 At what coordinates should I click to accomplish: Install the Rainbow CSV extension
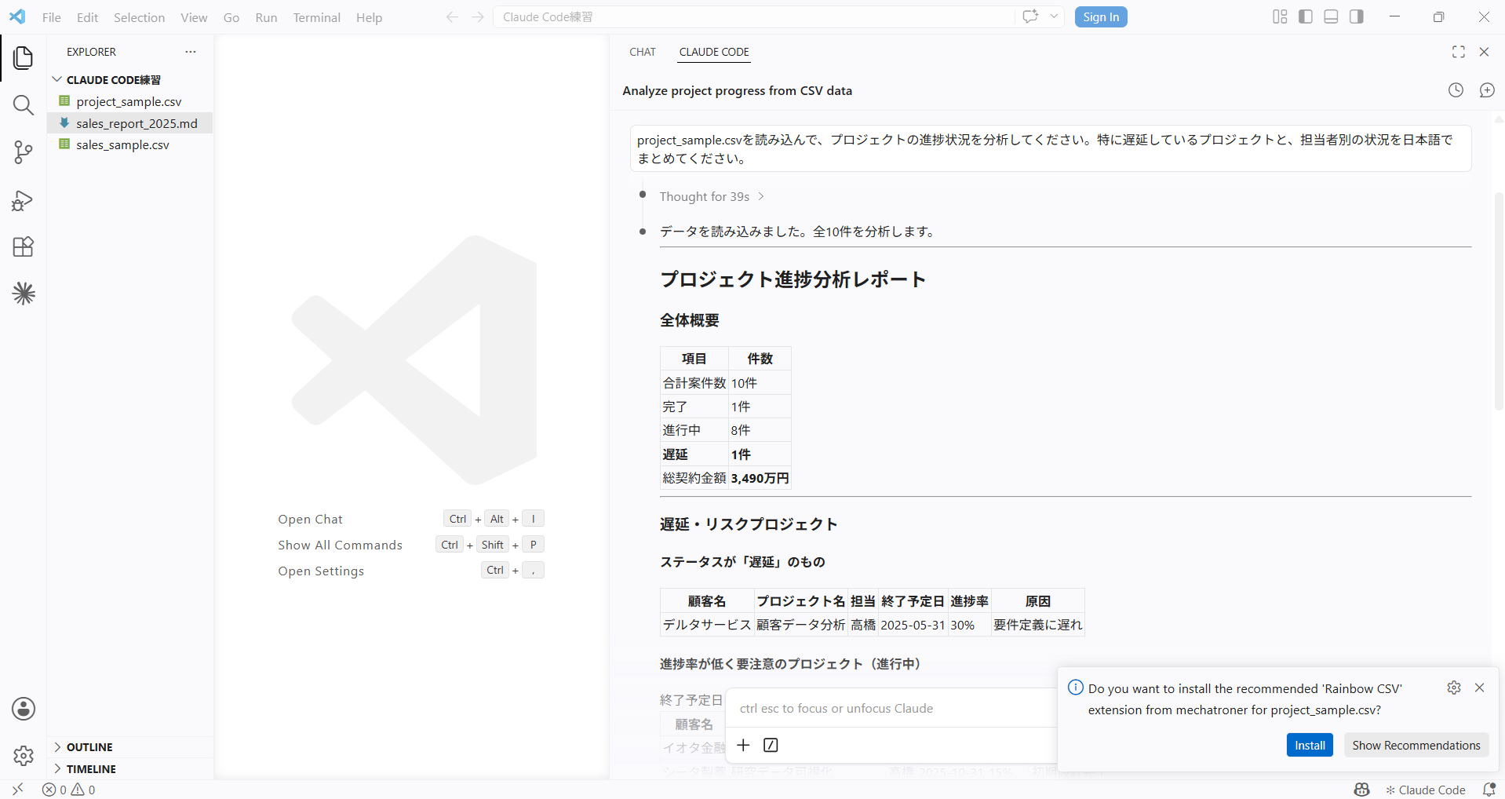(x=1310, y=745)
